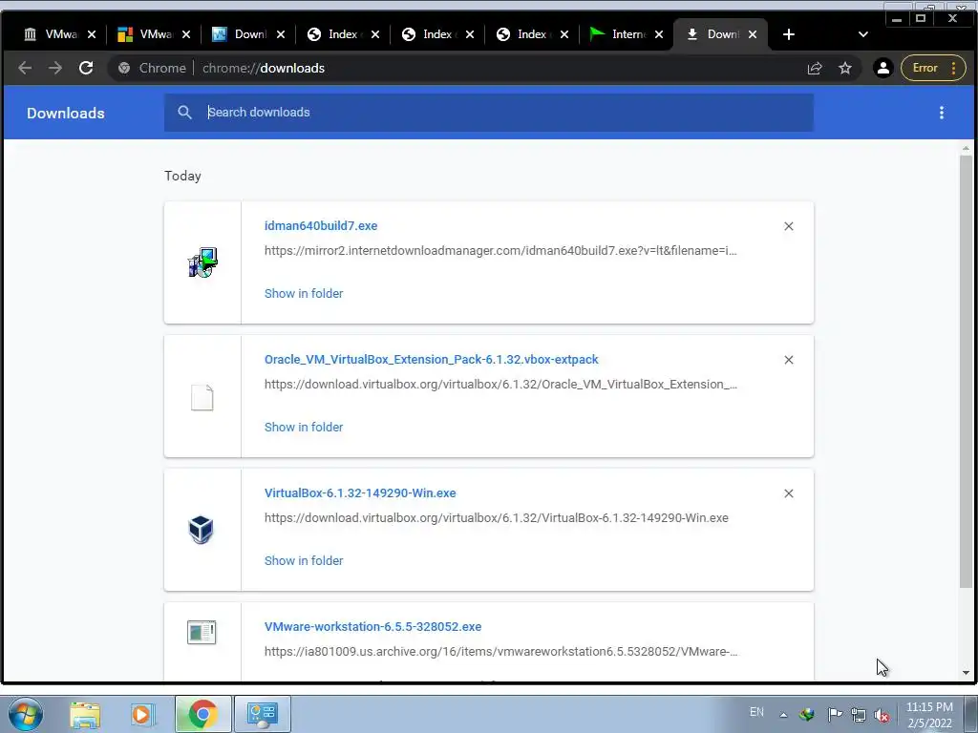Click the Chrome site info icon

click(124, 68)
